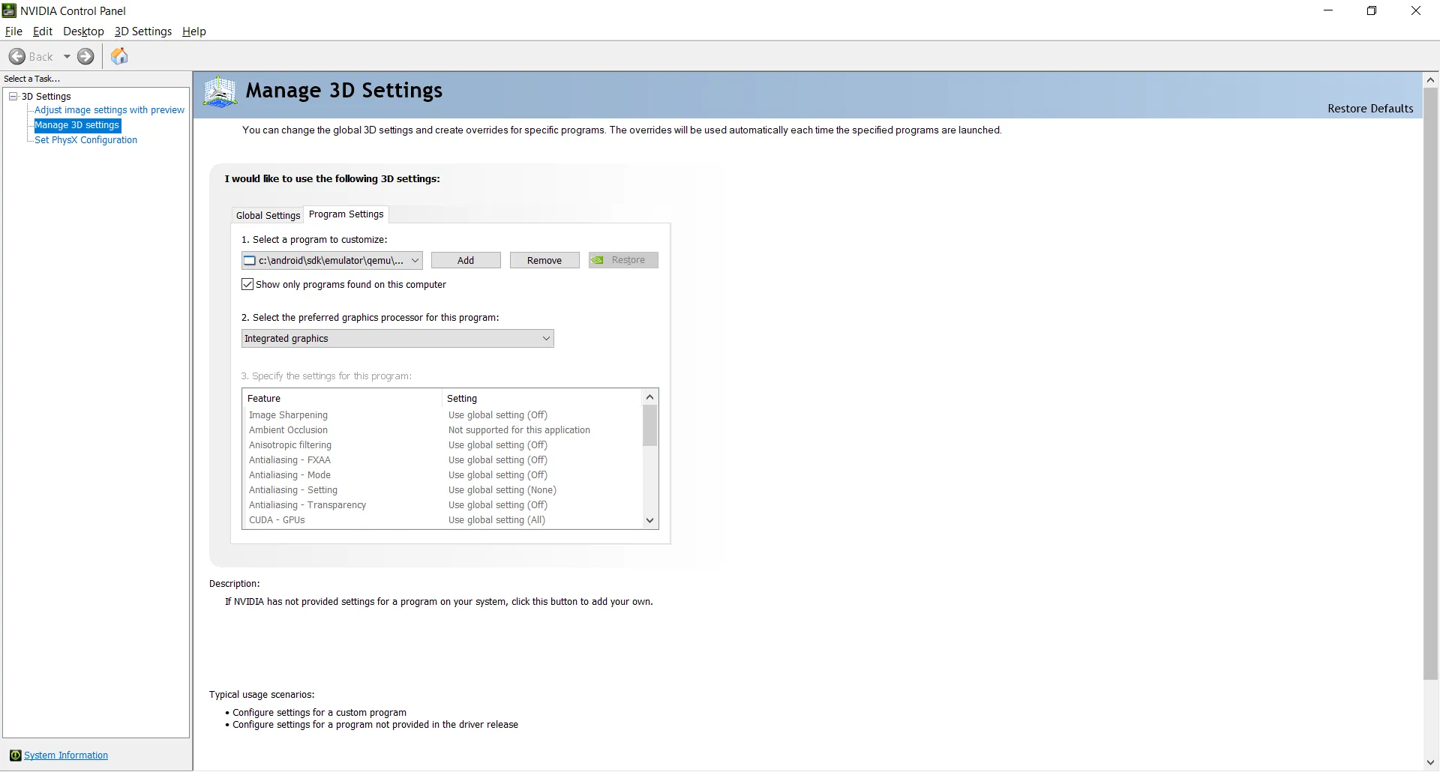Screen dimensions: 1440x772
Task: Click the main page vertical scrollbar thumb
Action: [x=1431, y=384]
